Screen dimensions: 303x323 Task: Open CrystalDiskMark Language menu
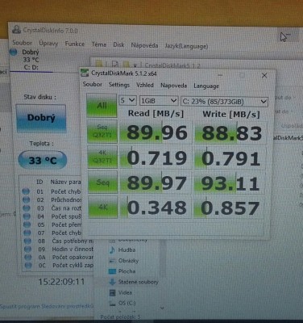coord(206,86)
